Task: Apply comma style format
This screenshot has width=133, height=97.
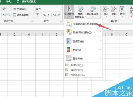Action: click(x=48, y=15)
